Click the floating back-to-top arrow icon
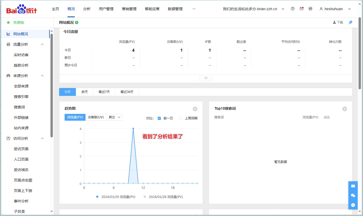Viewport: 363px width, 216px height. click(353, 205)
